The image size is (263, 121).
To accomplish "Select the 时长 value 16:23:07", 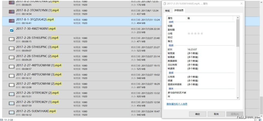I will (192, 49).
